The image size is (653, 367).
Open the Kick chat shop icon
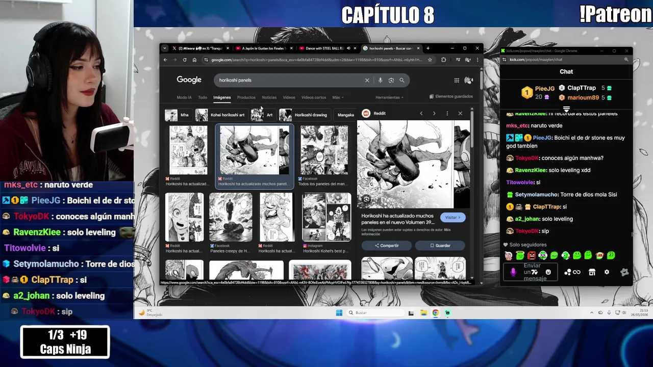point(592,272)
